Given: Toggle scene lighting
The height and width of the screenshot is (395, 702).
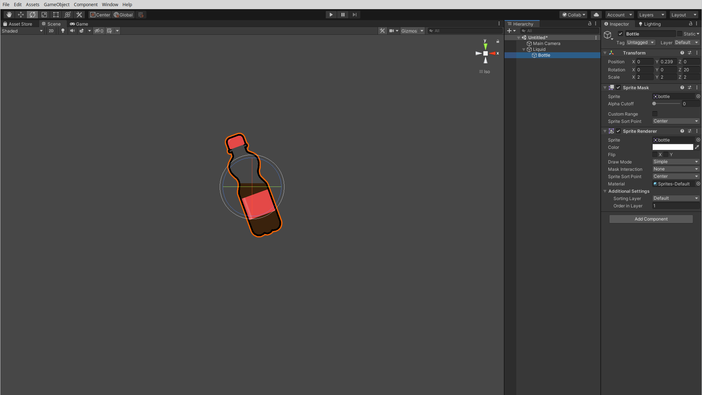Looking at the screenshot, I should (x=63, y=31).
